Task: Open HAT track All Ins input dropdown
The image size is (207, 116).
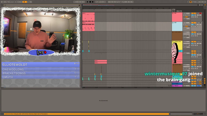Action: point(187,23)
